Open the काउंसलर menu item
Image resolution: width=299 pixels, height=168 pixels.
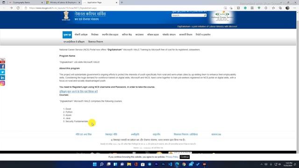click(139, 35)
